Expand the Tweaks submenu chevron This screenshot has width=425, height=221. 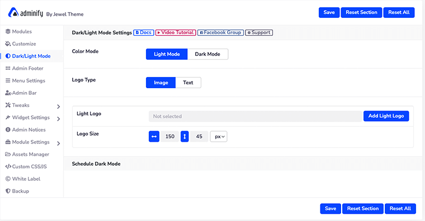point(59,107)
